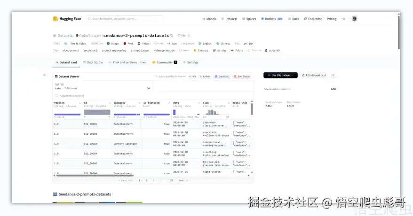Select the pandas library tag
This screenshot has width=413, height=216.
tap(219, 50)
